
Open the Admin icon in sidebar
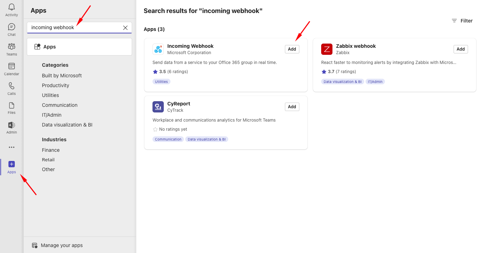pos(12,125)
